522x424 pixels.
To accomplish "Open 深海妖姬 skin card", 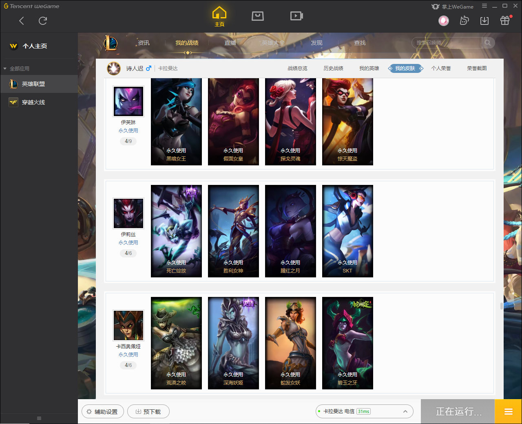I will coord(233,343).
